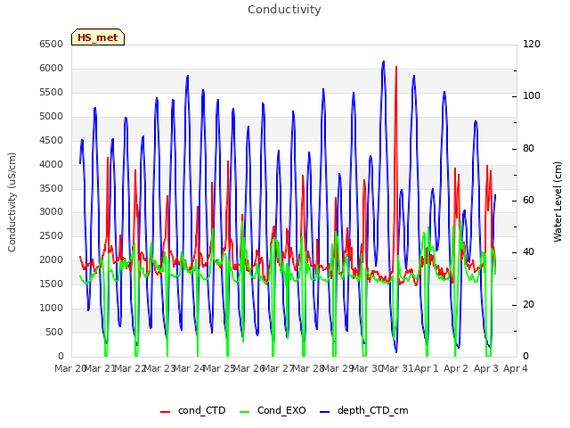This screenshot has height=428, width=570.
Task: Click the Conductivity chart title
Action: (x=284, y=9)
